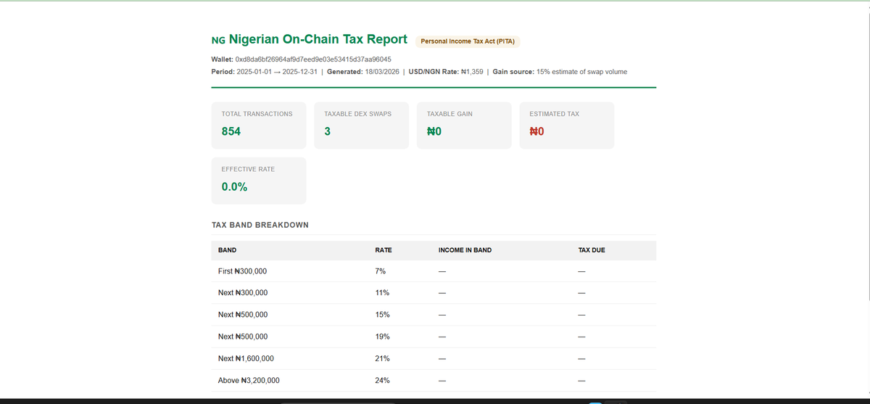This screenshot has height=404, width=870.
Task: Click the 21% rate cell
Action: pyautogui.click(x=382, y=358)
